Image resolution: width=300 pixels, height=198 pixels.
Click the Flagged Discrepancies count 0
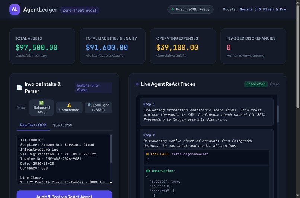tap(229, 47)
